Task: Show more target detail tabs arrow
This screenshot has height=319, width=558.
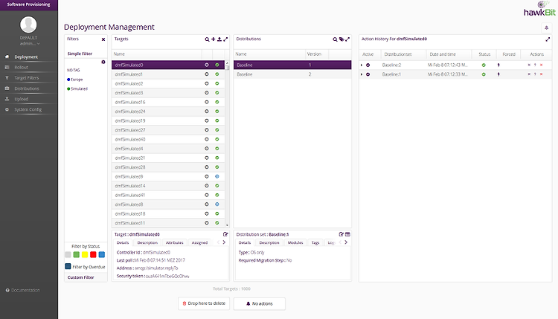Action: tap(224, 242)
